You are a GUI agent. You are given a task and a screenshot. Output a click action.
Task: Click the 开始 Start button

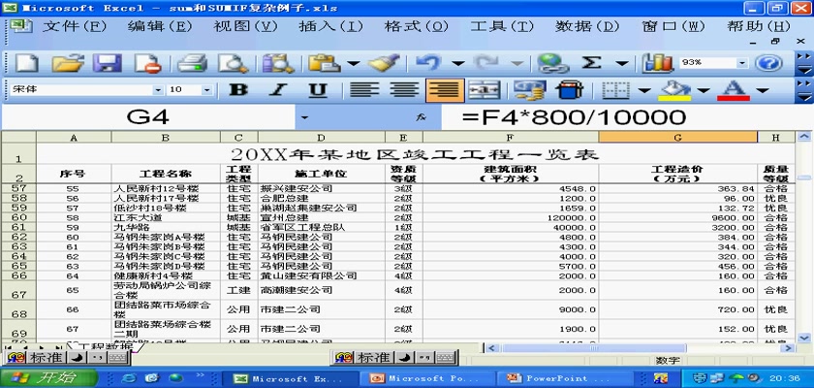[34, 377]
